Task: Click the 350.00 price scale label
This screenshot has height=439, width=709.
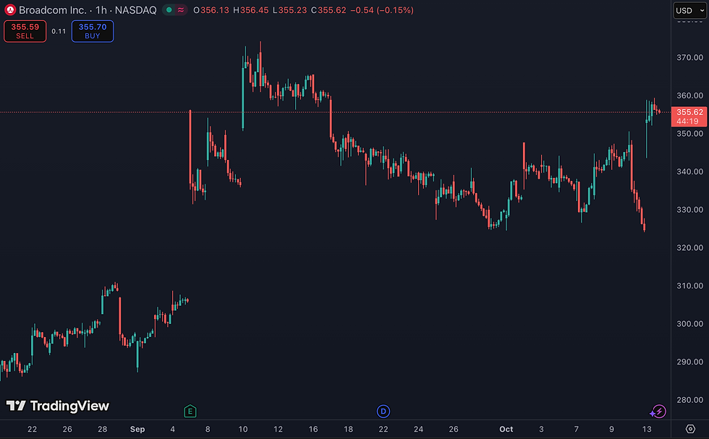Action: click(x=689, y=133)
